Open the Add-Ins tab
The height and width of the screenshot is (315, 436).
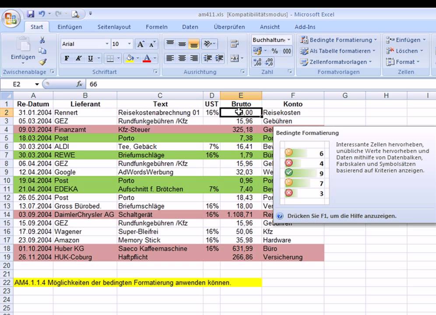click(305, 27)
